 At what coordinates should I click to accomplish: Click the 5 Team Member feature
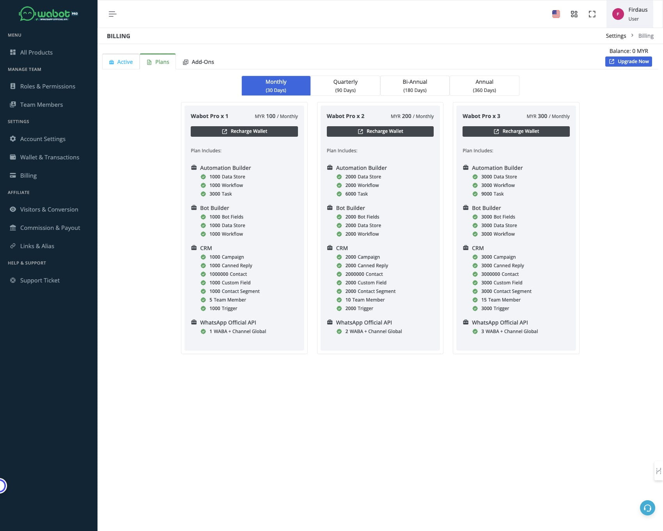pyautogui.click(x=228, y=300)
